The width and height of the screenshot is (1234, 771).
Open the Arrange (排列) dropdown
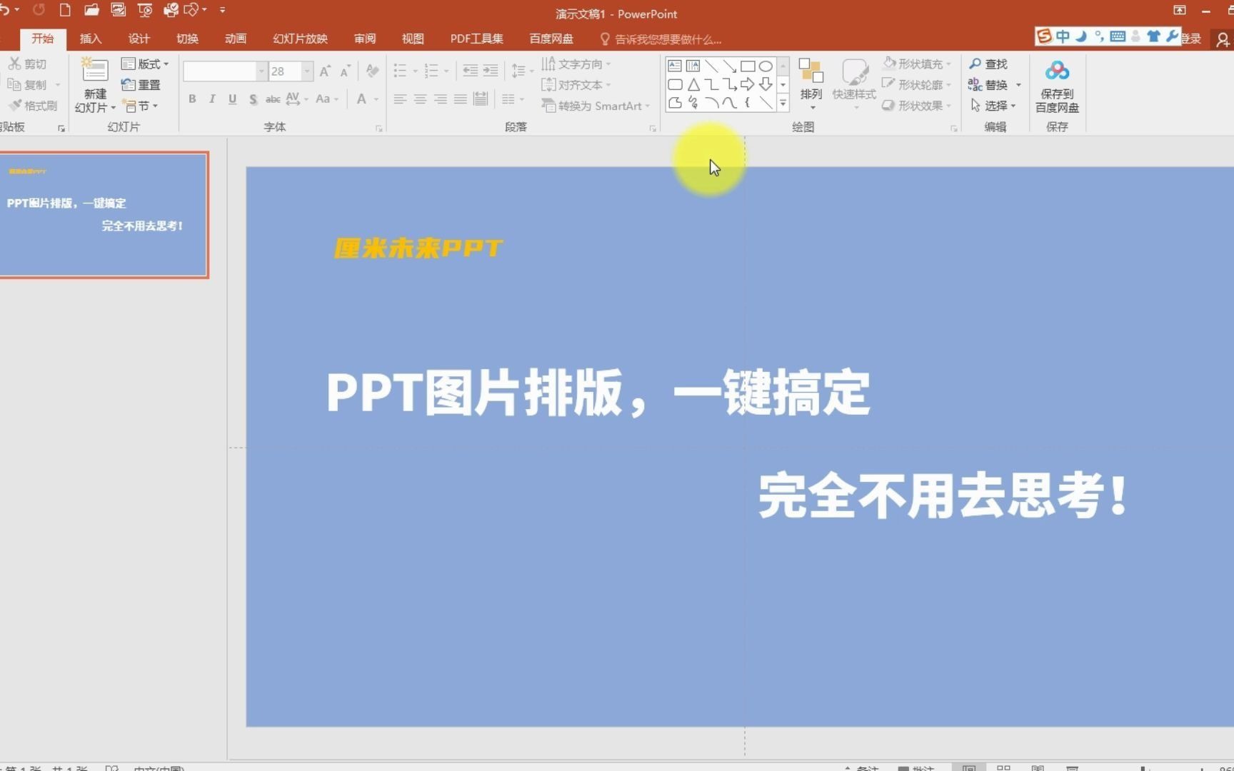click(x=811, y=84)
